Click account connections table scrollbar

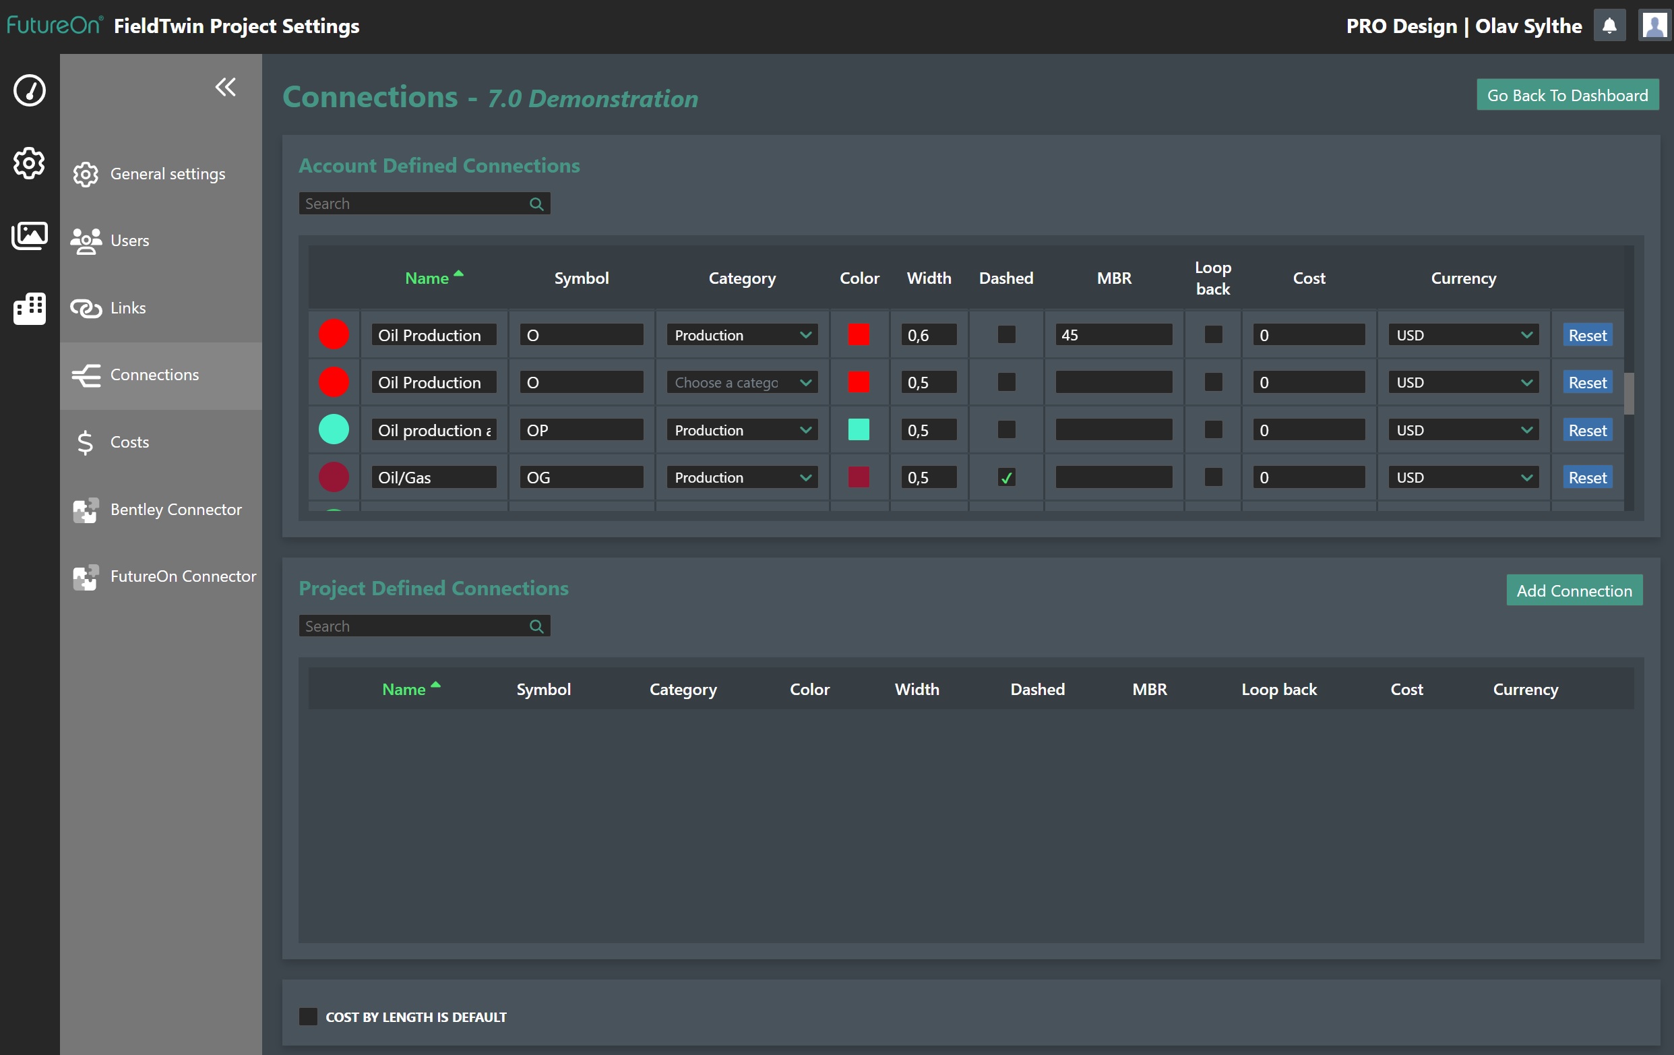pos(1628,393)
